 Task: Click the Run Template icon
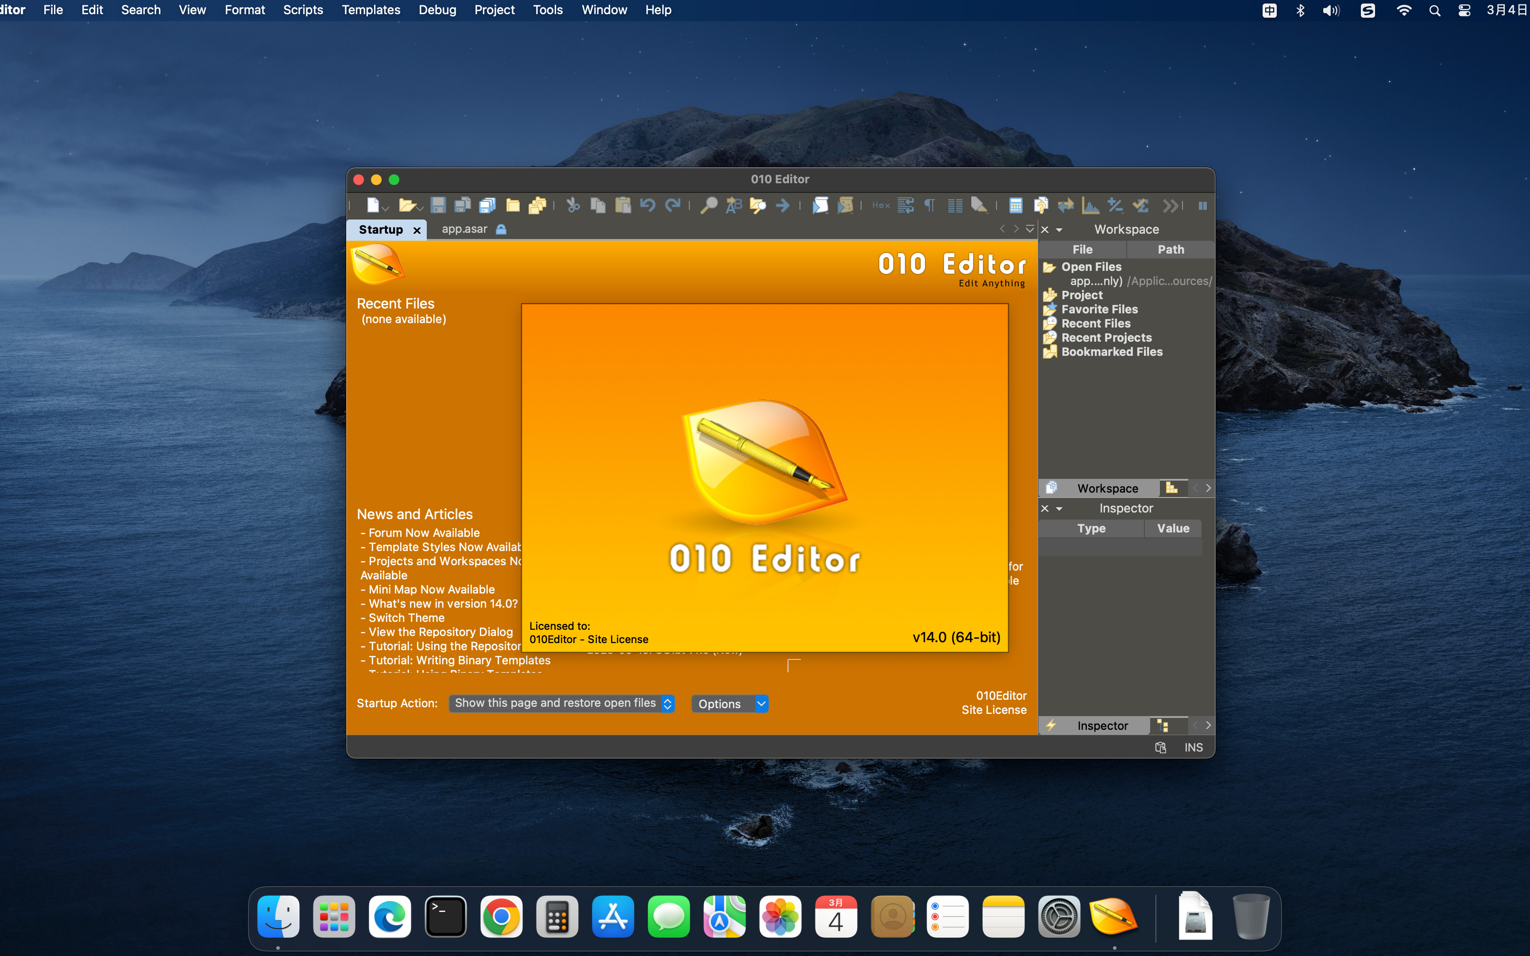pyautogui.click(x=845, y=205)
